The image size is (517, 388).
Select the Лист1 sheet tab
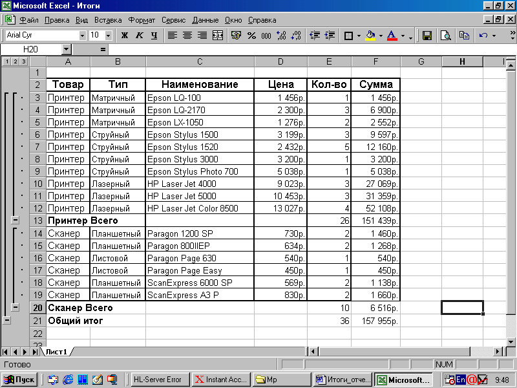pos(56,352)
